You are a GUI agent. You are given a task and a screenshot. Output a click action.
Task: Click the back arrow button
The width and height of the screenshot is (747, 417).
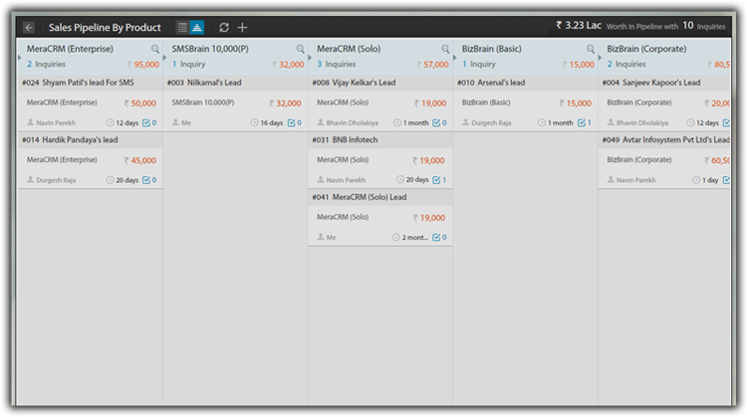point(29,28)
